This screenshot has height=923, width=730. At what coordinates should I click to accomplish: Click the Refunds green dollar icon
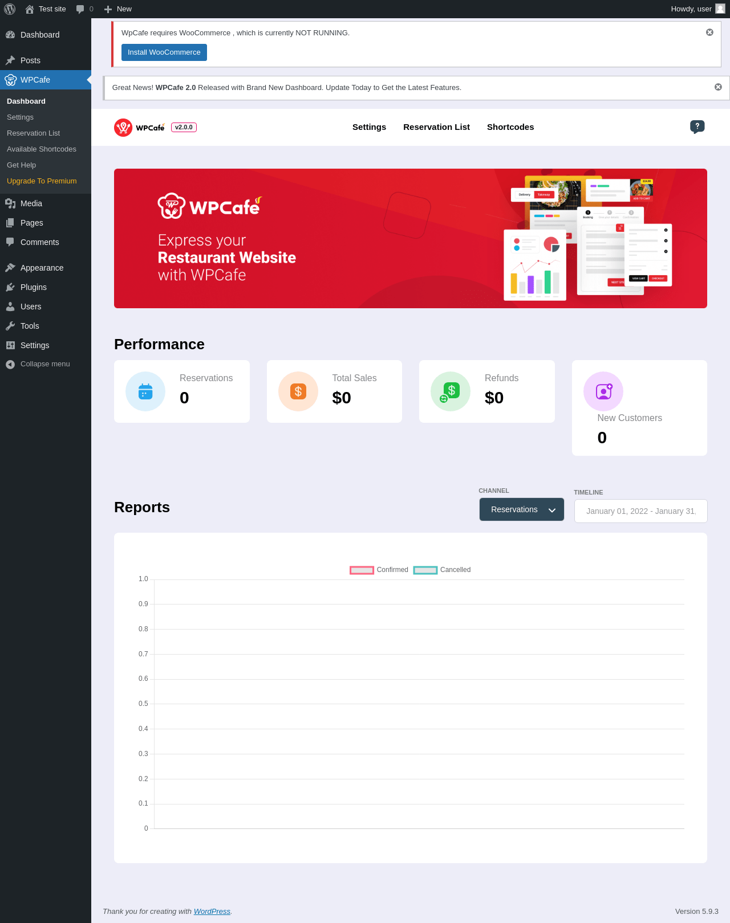(x=451, y=391)
